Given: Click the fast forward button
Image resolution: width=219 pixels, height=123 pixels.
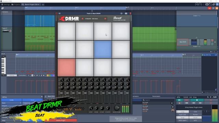Looking at the screenshot, I should click(x=200, y=103).
